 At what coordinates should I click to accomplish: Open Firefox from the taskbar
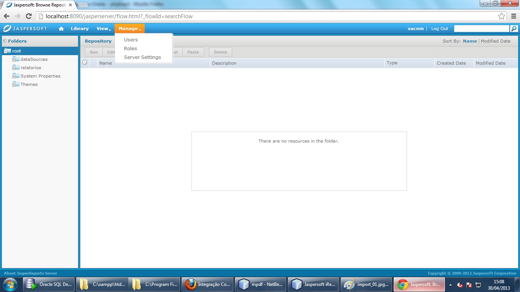click(x=207, y=284)
